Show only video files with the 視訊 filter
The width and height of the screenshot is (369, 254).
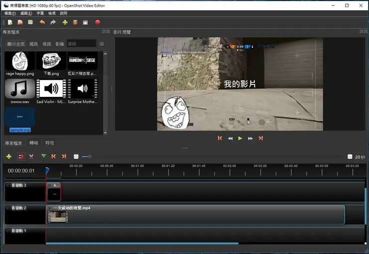click(33, 44)
